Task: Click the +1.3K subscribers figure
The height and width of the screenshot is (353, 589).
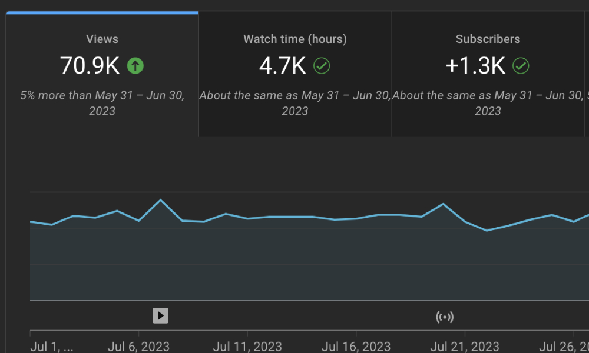Action: click(x=476, y=66)
